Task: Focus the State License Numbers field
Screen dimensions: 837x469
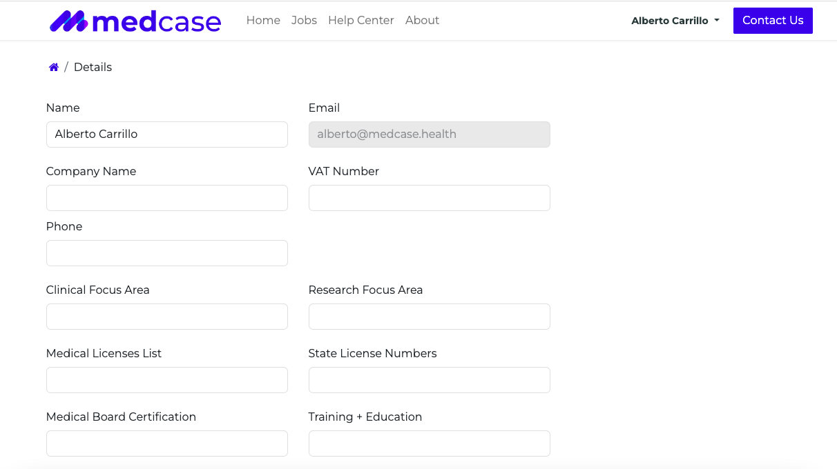Action: (x=430, y=380)
